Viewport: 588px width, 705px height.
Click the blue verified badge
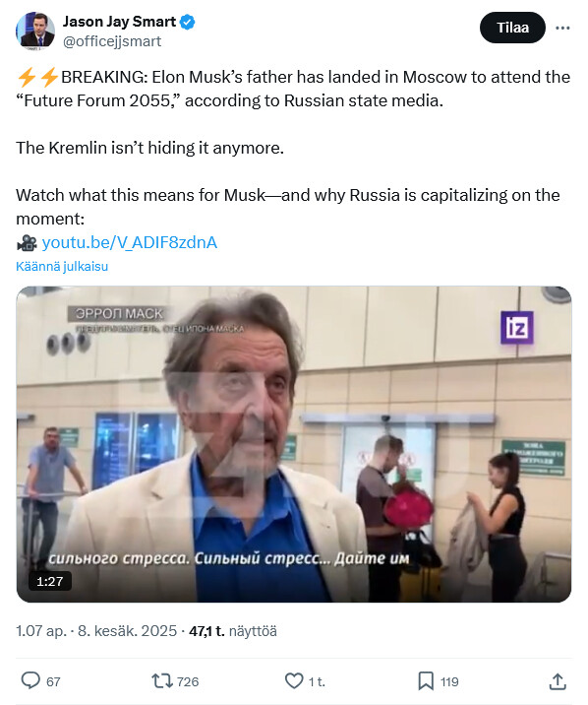point(187,22)
